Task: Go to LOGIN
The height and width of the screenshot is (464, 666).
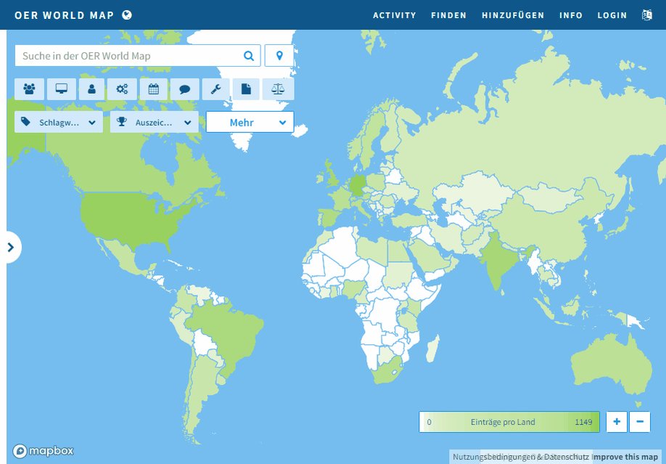Action: coord(612,15)
